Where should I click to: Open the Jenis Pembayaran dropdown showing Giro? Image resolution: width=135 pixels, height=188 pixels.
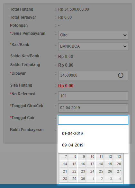(x=93, y=35)
